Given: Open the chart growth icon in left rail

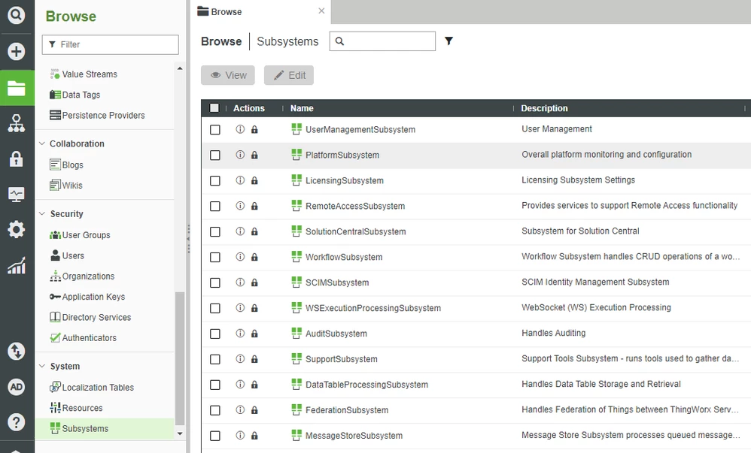Looking at the screenshot, I should pos(17,265).
